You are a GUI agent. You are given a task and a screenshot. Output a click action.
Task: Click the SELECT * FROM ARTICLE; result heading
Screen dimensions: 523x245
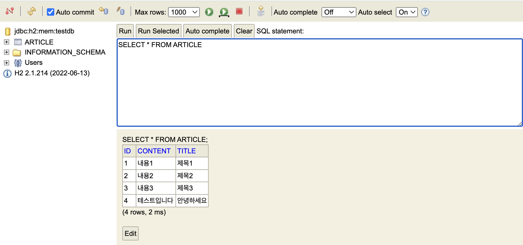[165, 140]
